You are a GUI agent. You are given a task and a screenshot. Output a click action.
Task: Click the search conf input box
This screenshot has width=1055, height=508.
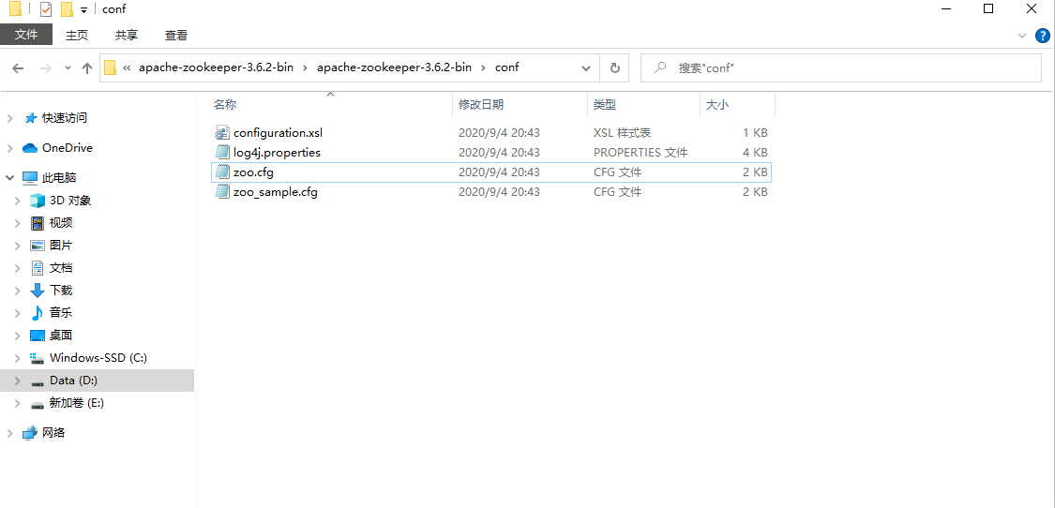tap(840, 68)
